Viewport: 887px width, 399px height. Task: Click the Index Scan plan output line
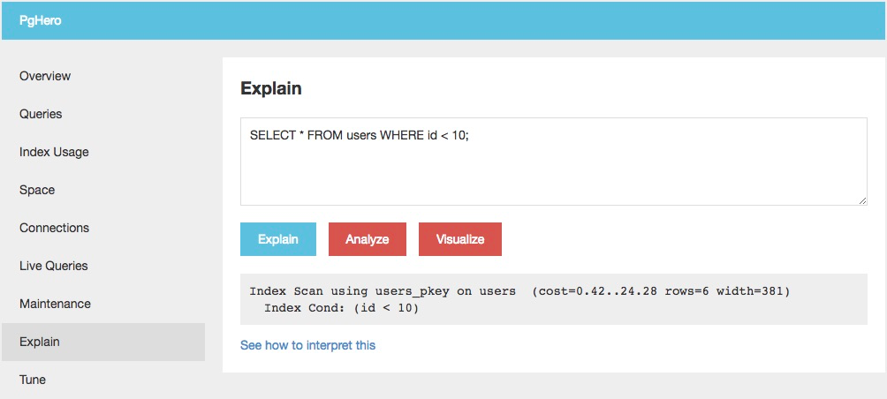[519, 290]
